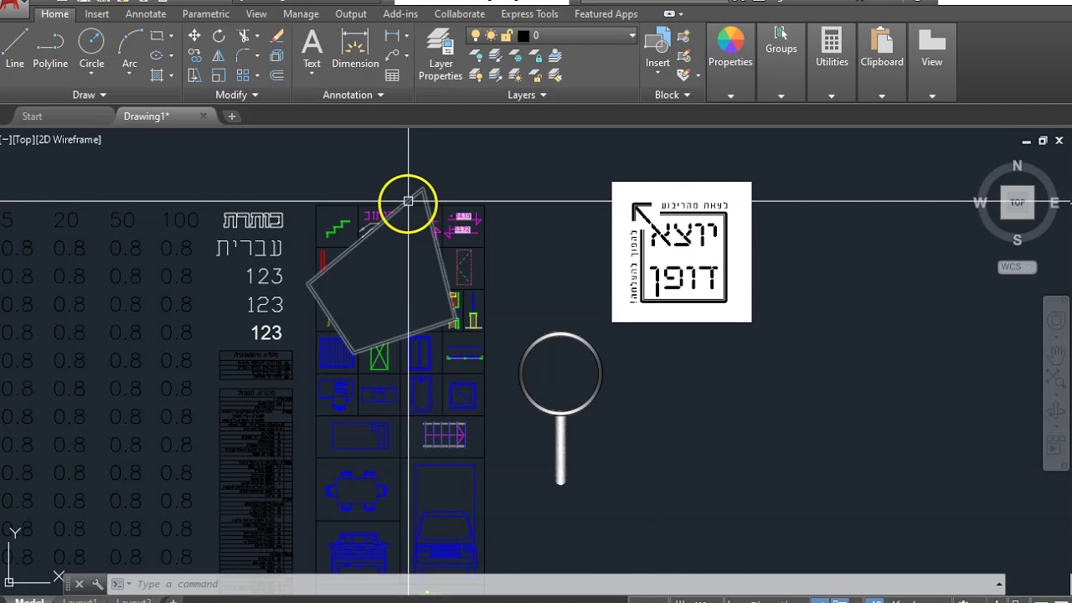Open the Groups panel
This screenshot has height=603, width=1072.
point(781,42)
